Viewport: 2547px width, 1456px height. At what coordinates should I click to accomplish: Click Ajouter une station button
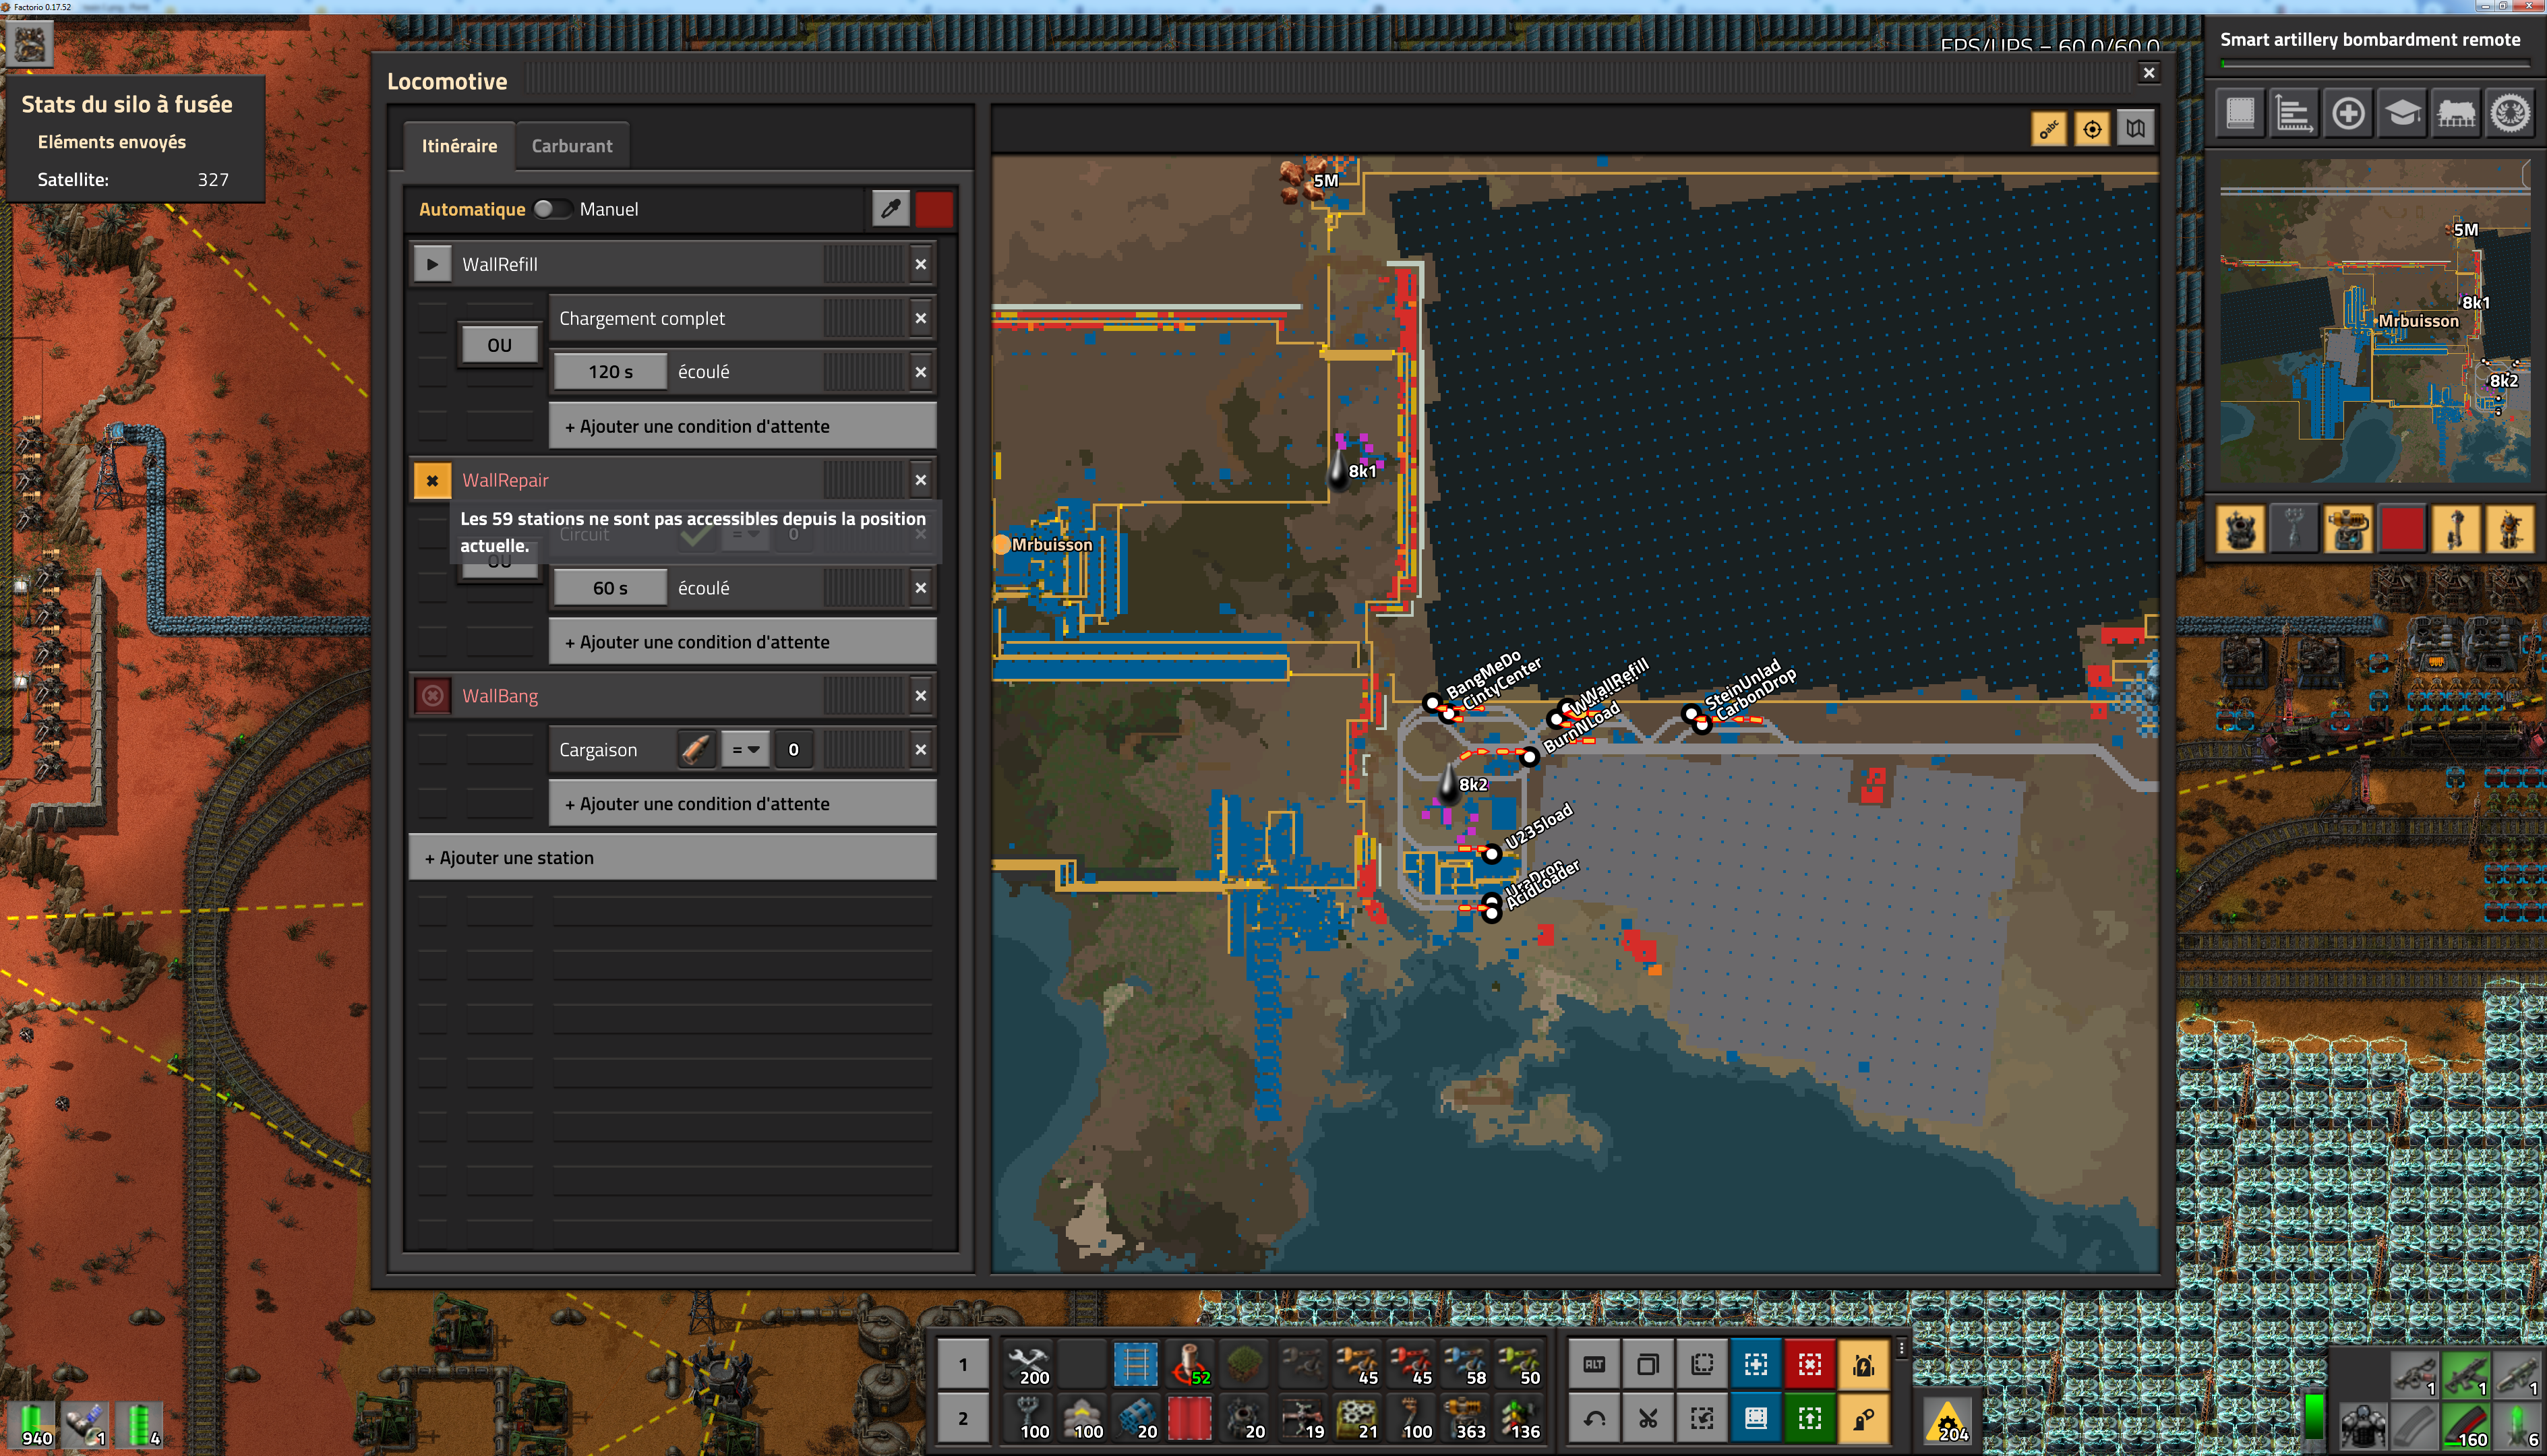[x=672, y=858]
